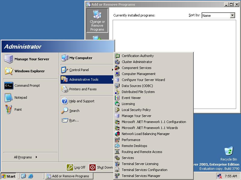
Task: Open Notepad from Start menu
Action: [x=30, y=97]
